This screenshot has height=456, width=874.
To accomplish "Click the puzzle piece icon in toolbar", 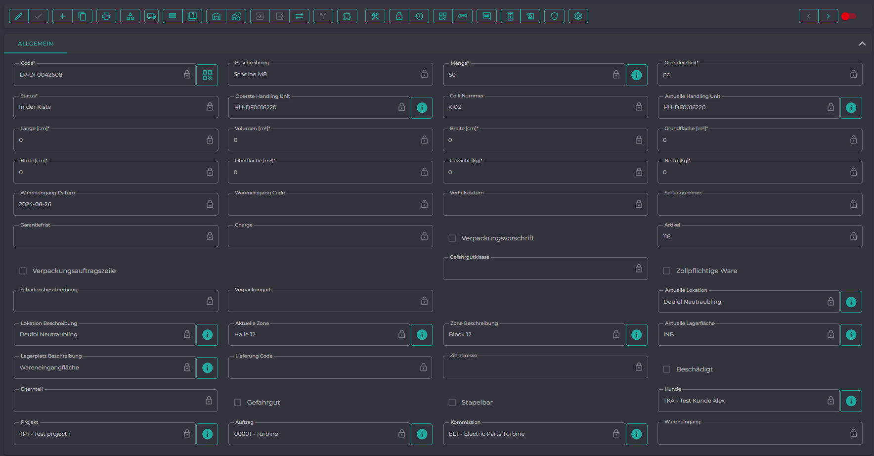I will click(347, 16).
